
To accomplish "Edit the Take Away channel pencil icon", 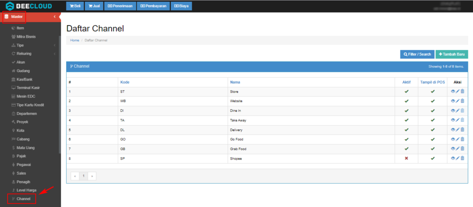I will (x=458, y=120).
